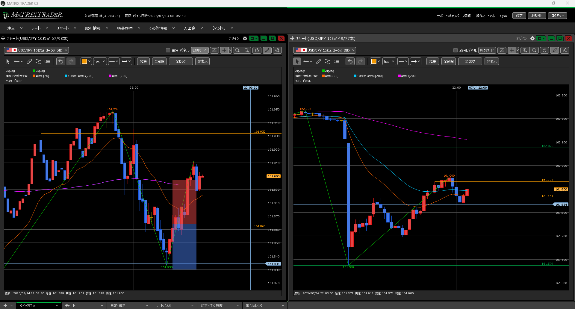Image resolution: width=575 pixels, height=309 pixels.
Task: Open the window layout dropdown of the 1分足 chart
Action: 541,38
